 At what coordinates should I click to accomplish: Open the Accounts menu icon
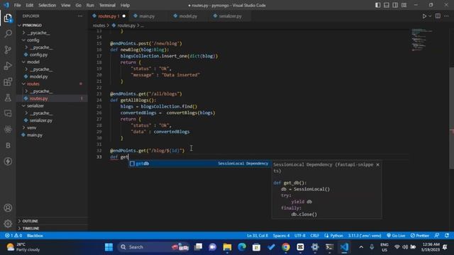pyautogui.click(x=8, y=208)
